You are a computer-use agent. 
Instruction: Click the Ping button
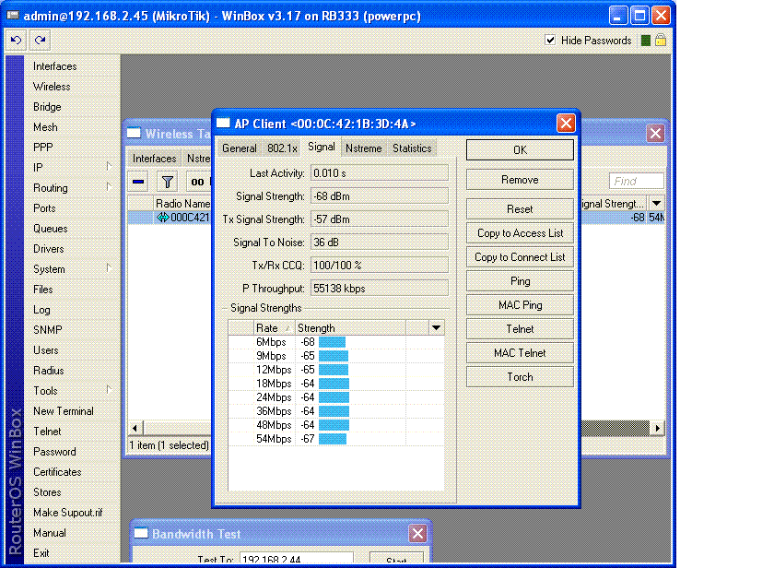coord(520,281)
